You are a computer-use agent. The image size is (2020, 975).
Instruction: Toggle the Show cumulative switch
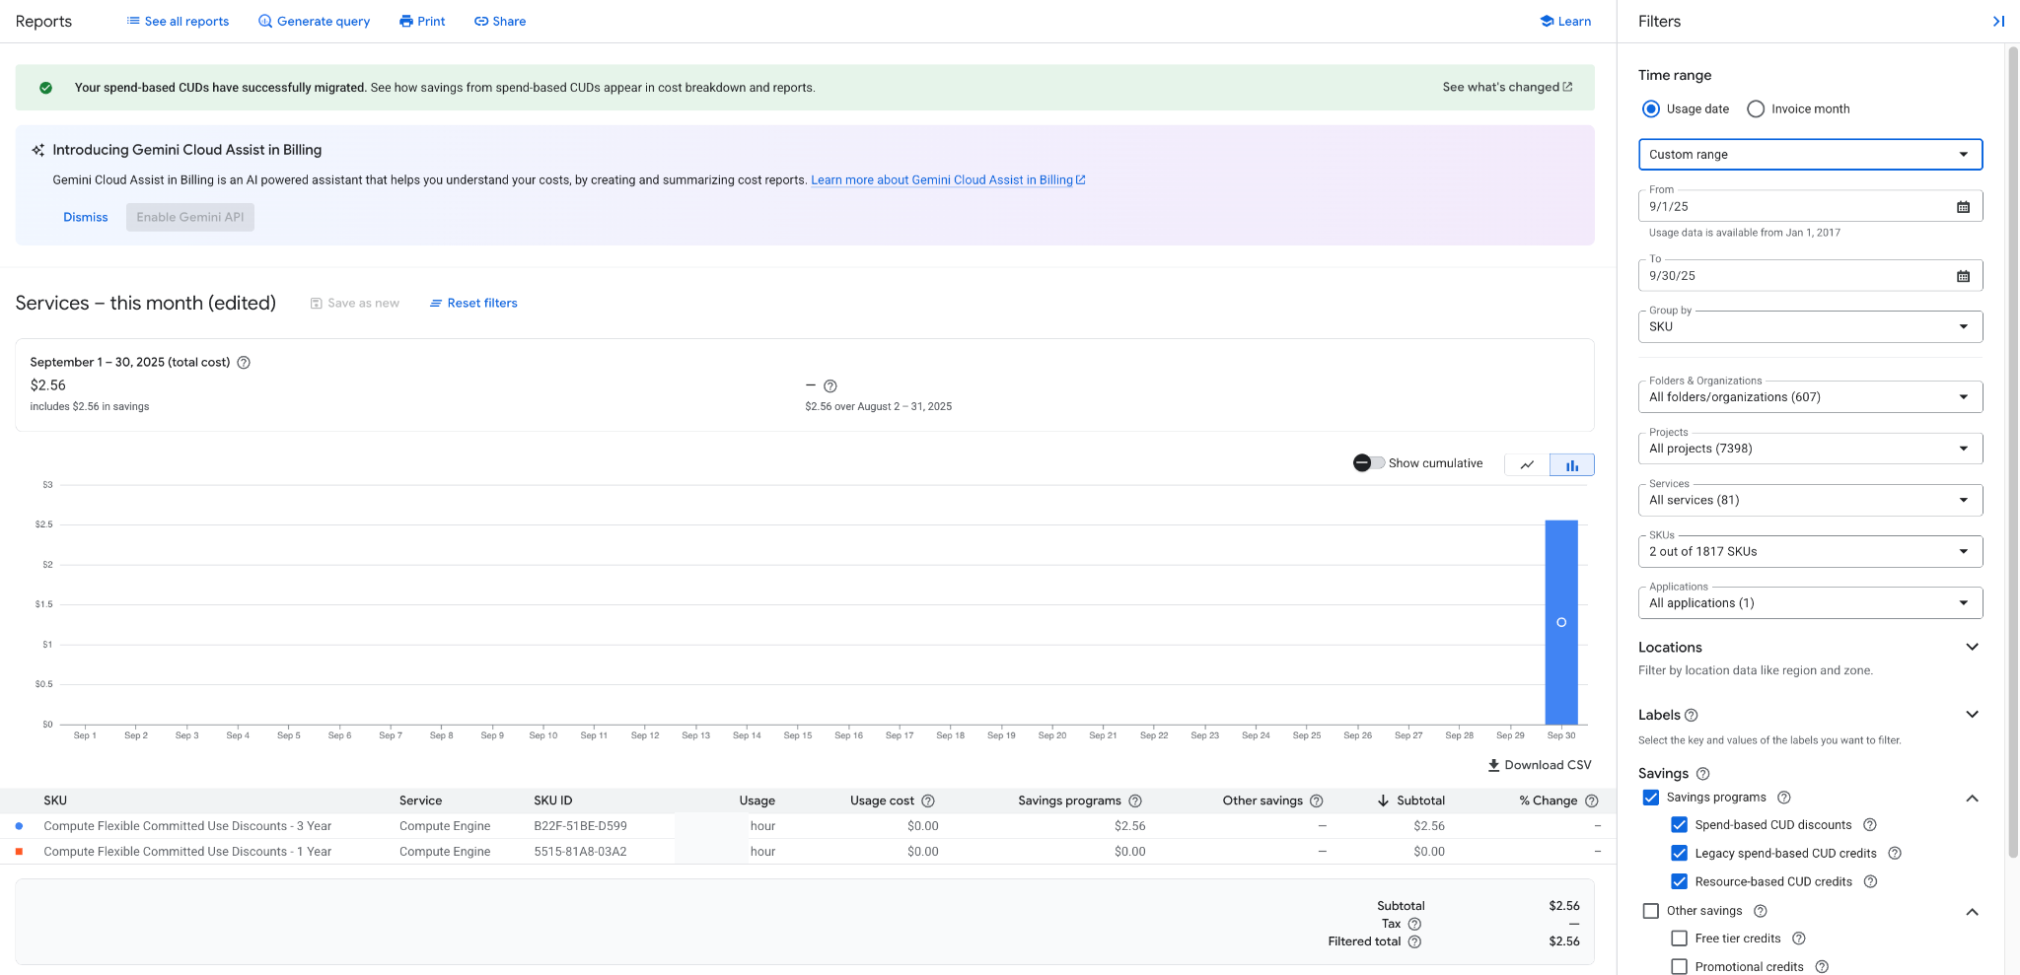tap(1367, 462)
